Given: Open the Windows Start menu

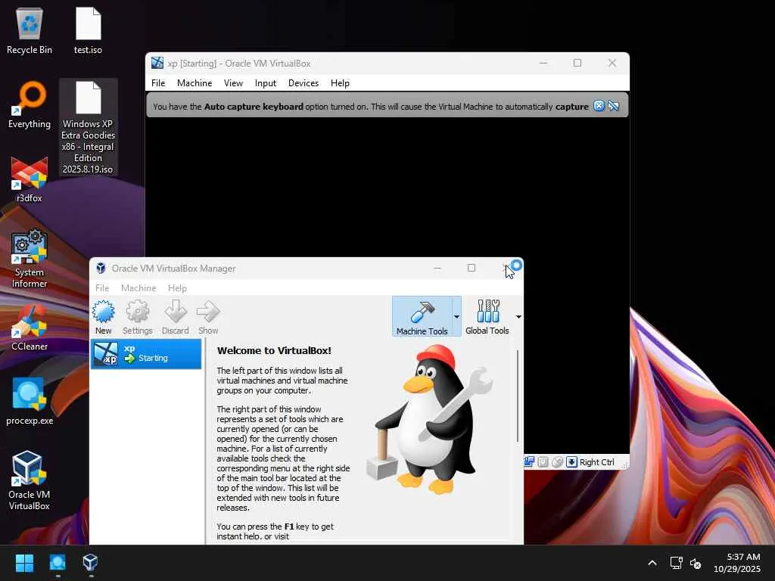Looking at the screenshot, I should click(25, 563).
